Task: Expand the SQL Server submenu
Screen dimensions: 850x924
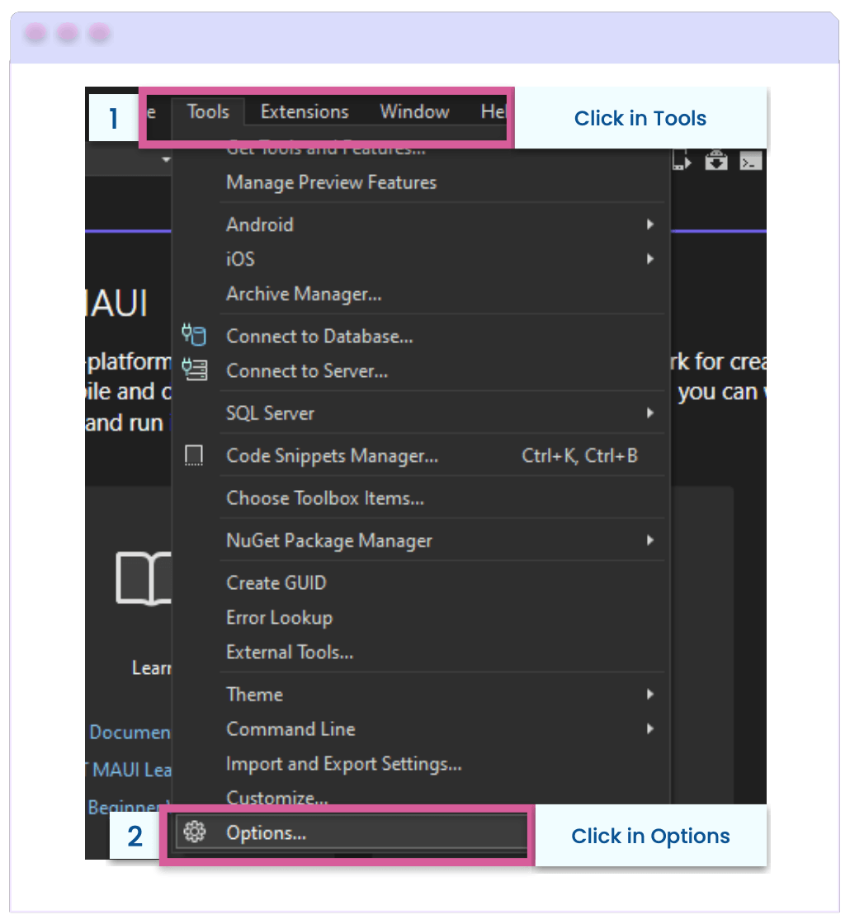Action: pos(421,413)
